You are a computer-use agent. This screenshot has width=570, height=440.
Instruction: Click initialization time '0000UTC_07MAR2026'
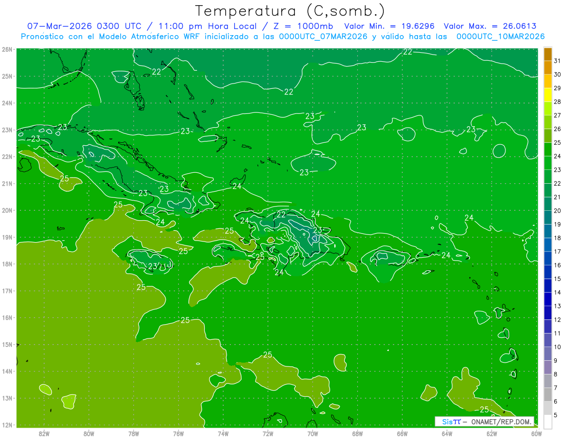[x=323, y=37]
